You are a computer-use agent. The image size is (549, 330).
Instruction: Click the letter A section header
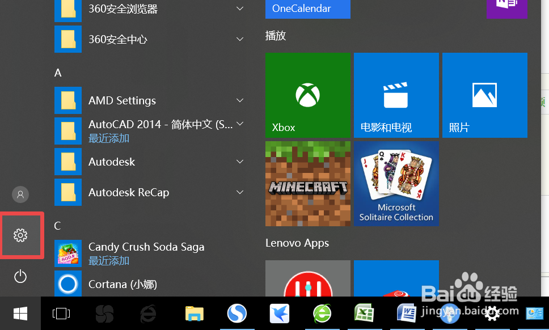(58, 73)
